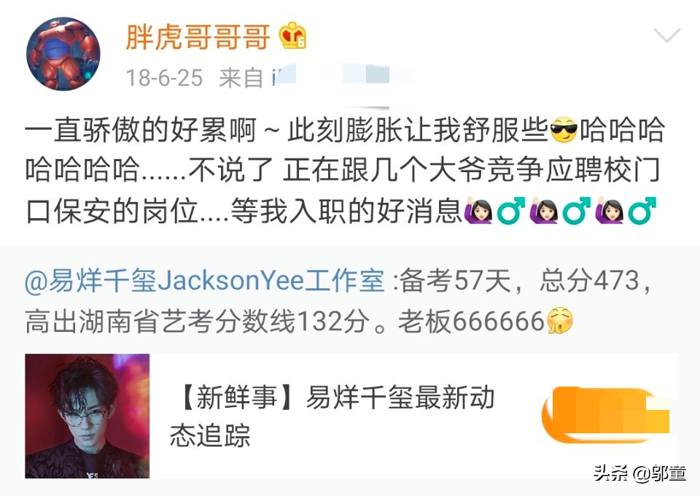Screen dimensions: 700x496
Task: Open the @易烊千玺JacksonYee工作室 mention link
Action: coord(204,282)
